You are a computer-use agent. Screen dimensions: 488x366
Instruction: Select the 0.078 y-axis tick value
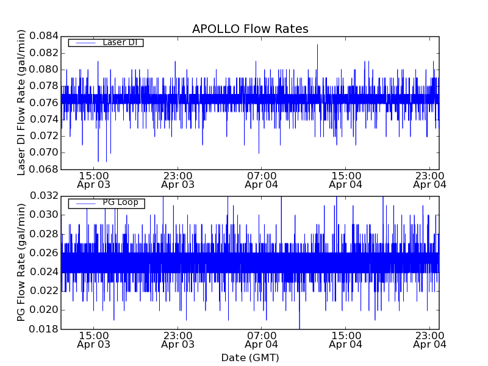[x=44, y=86]
